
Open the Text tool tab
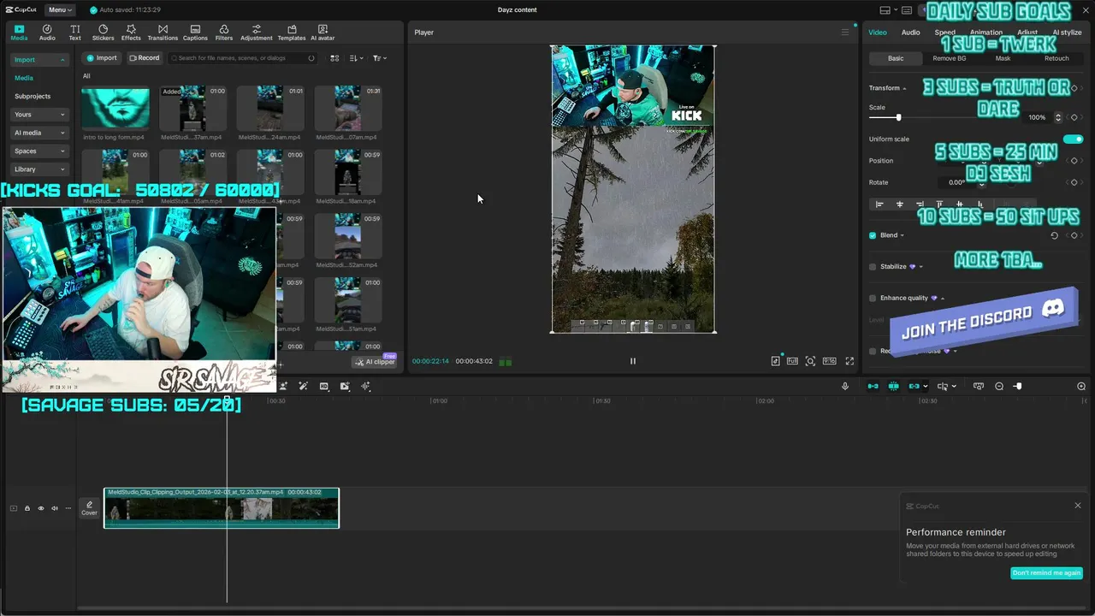(75, 33)
